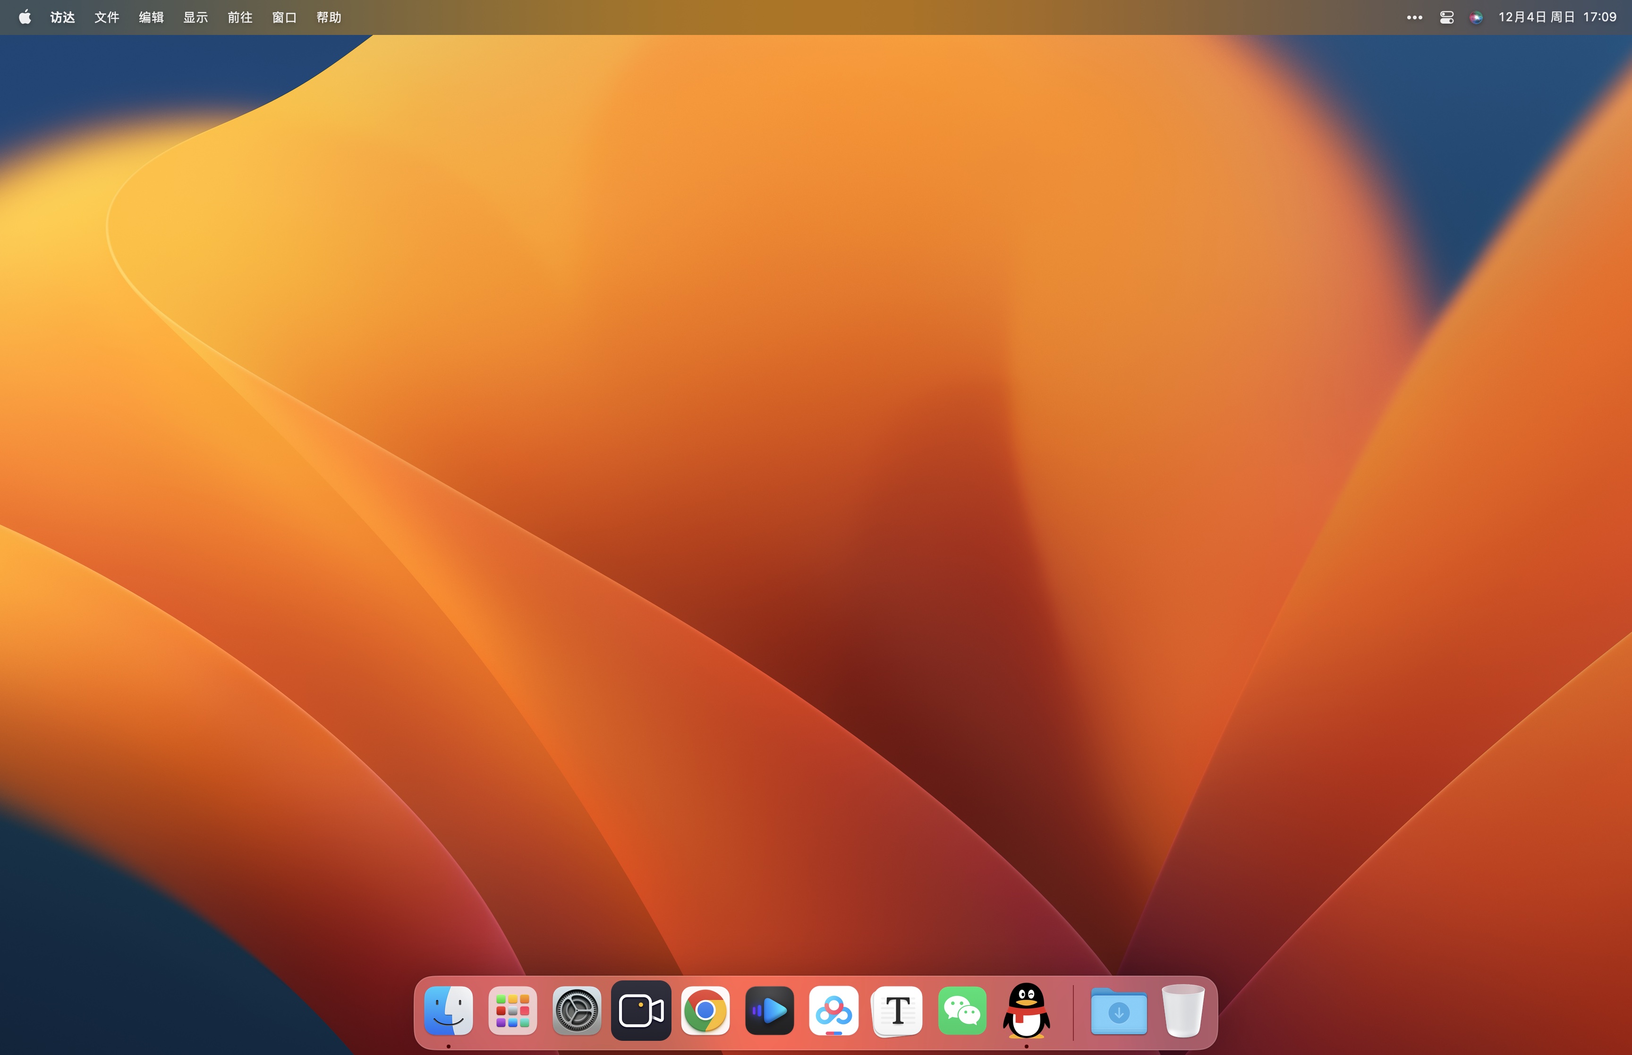Open Control Center in menu bar

[x=1446, y=17]
